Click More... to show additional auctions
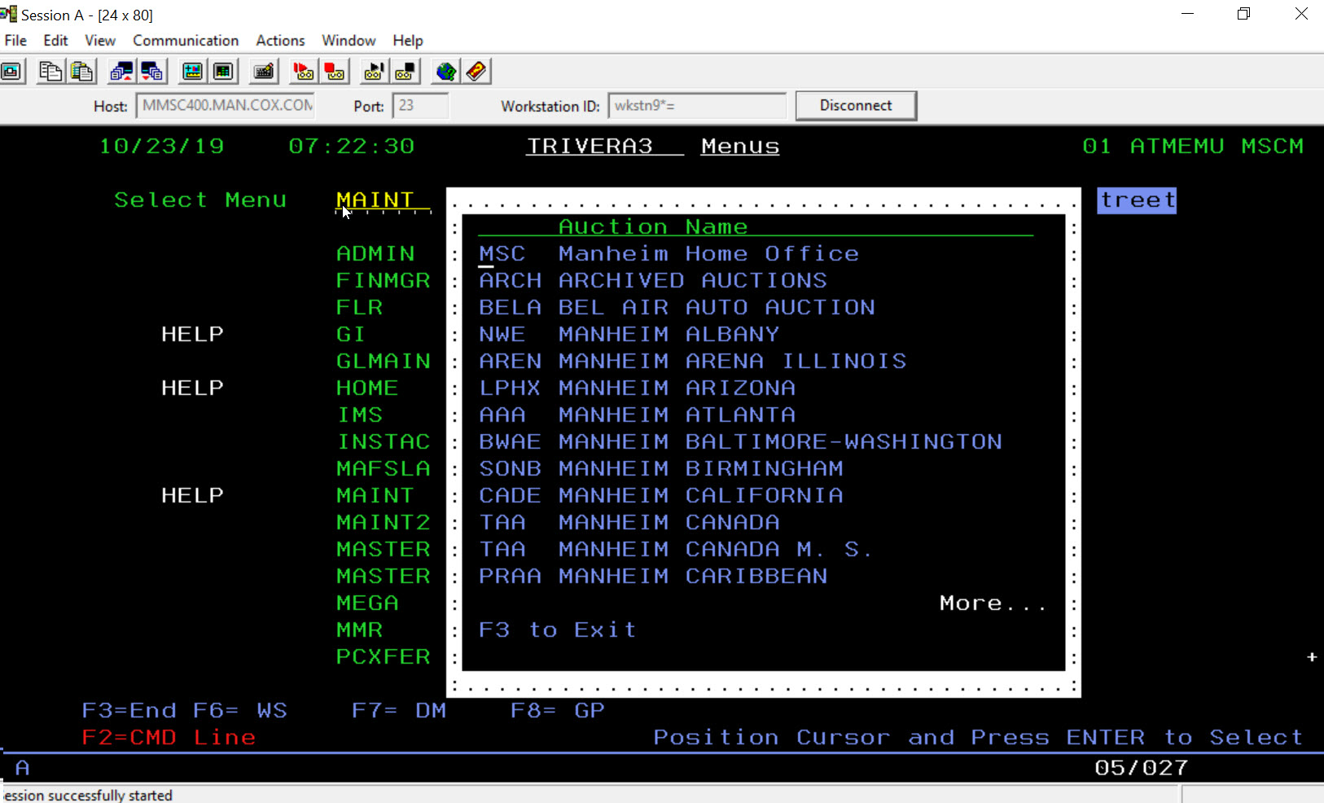 (991, 603)
